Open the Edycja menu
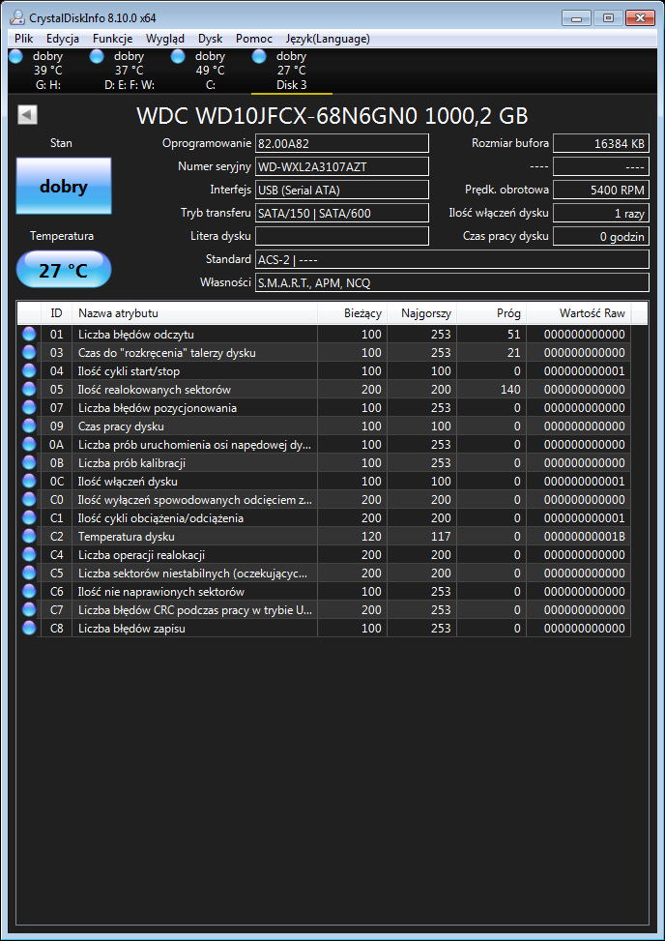The height and width of the screenshot is (941, 665). click(x=63, y=39)
